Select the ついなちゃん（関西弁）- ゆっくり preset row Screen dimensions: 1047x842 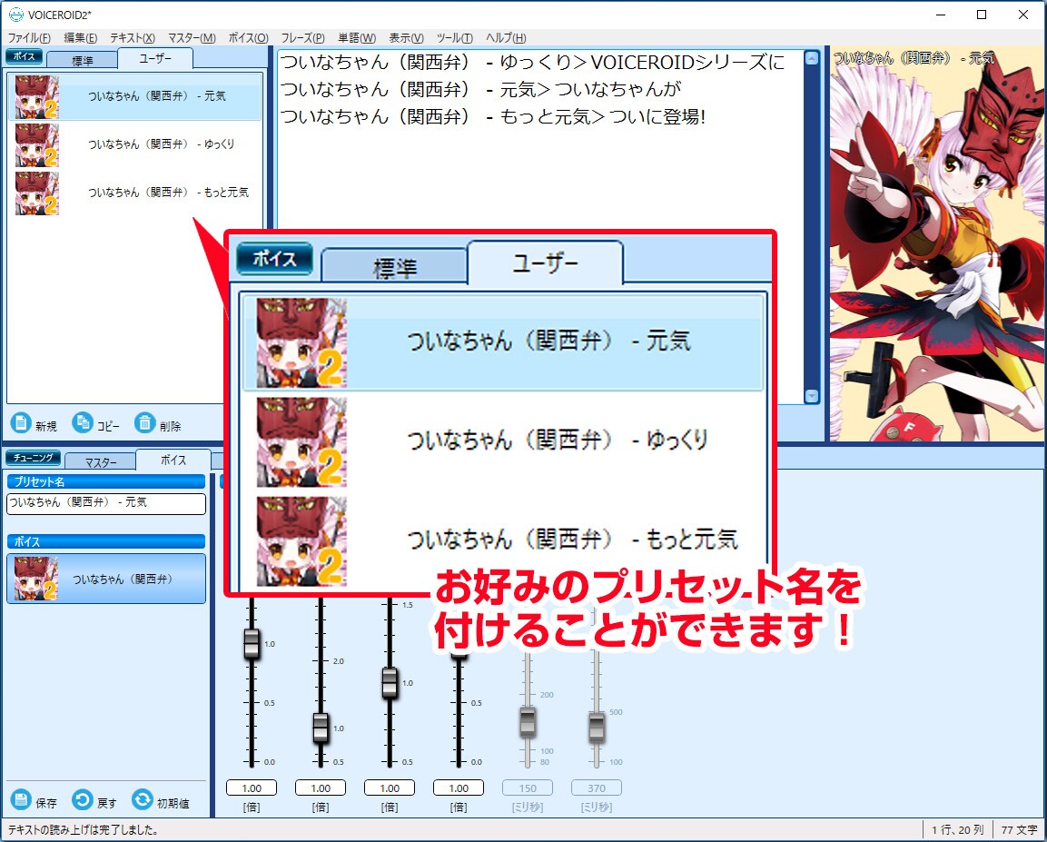coord(135,144)
